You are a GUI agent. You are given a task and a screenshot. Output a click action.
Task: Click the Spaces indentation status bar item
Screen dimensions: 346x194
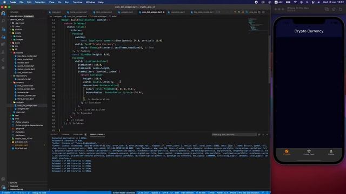tap(156, 193)
